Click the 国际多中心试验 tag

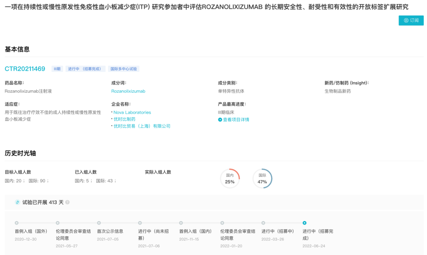tap(124, 69)
